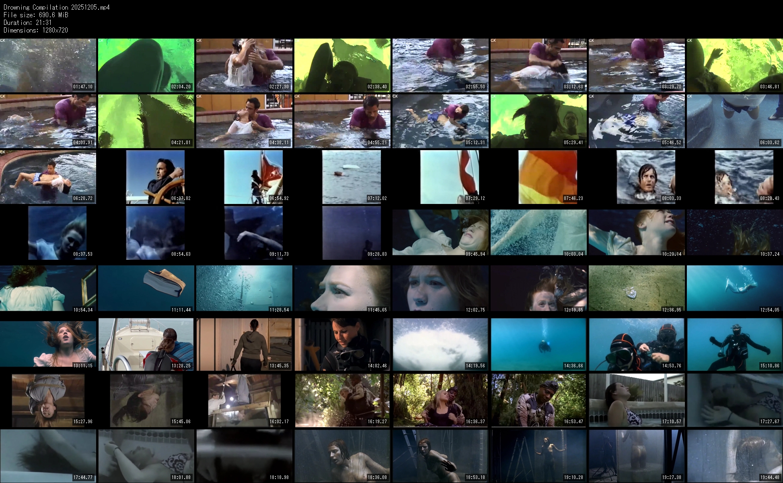783x483 pixels.
Task: Click the sinking book frame at 11:11.44
Action: 146,288
